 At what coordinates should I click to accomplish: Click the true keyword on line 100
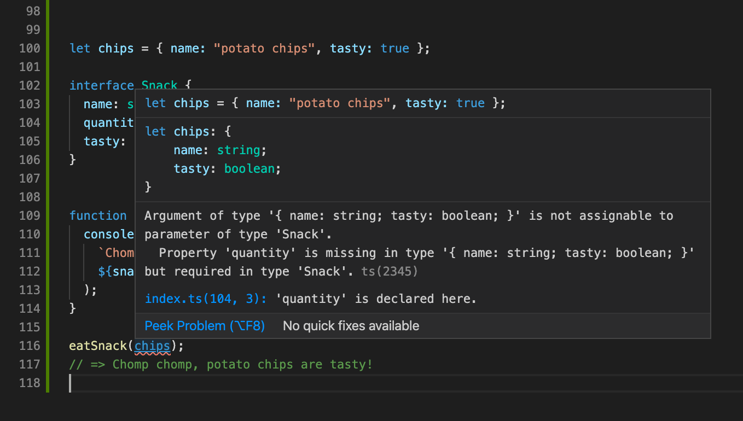pyautogui.click(x=394, y=48)
